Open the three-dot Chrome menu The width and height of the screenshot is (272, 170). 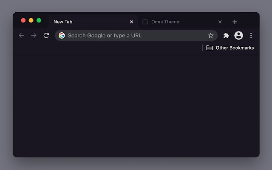[251, 36]
